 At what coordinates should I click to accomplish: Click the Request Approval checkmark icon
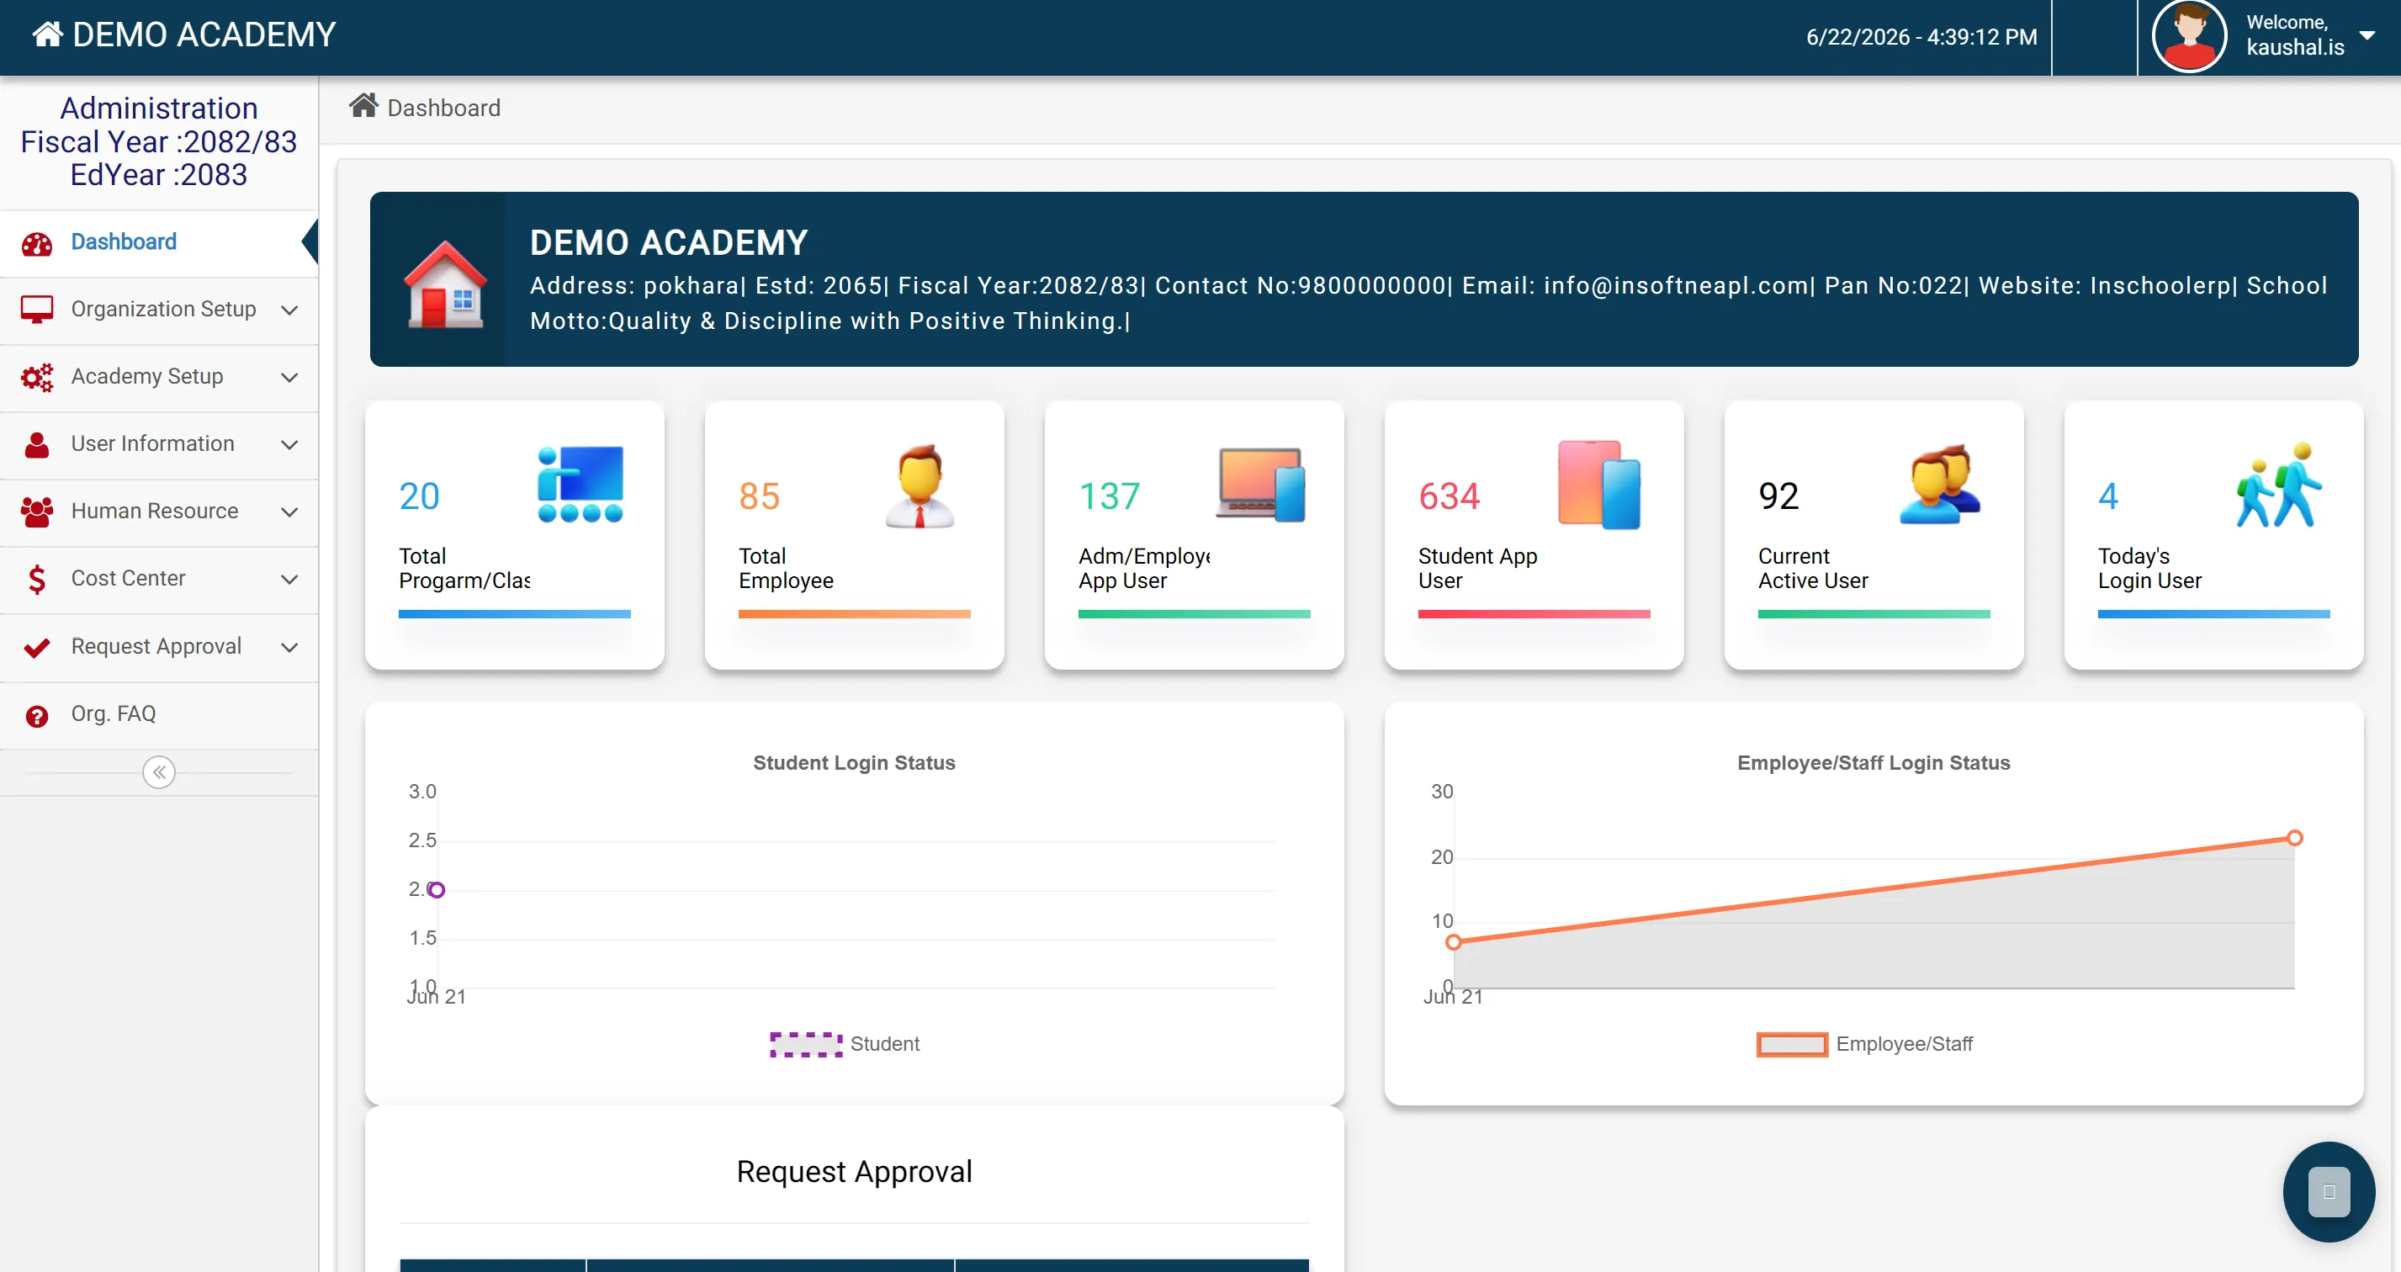click(x=37, y=648)
